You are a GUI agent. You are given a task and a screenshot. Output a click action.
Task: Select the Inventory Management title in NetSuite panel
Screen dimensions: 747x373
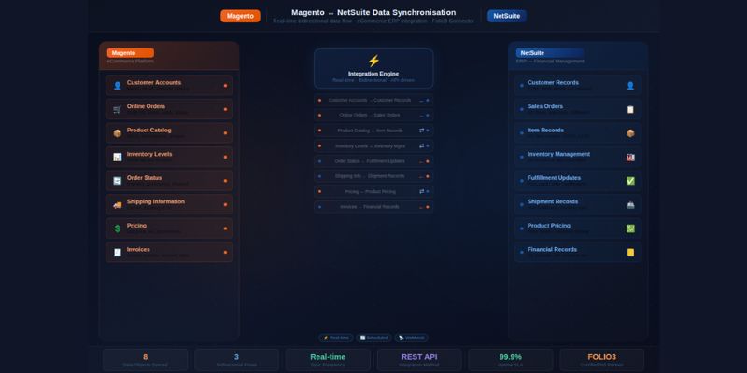click(x=558, y=154)
